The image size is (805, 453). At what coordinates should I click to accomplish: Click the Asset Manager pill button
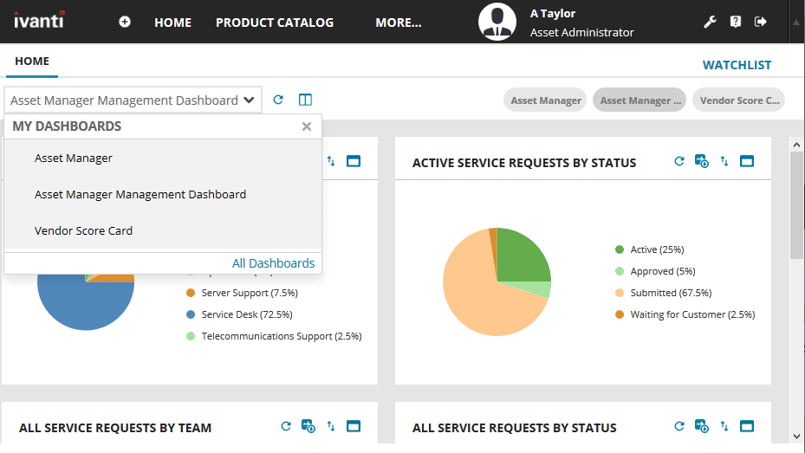[x=546, y=100]
